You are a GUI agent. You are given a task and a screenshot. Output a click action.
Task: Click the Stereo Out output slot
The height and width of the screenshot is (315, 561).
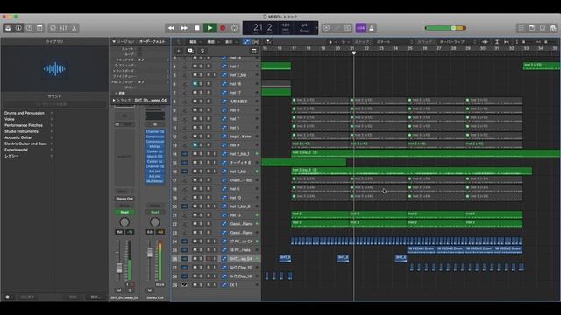click(124, 199)
